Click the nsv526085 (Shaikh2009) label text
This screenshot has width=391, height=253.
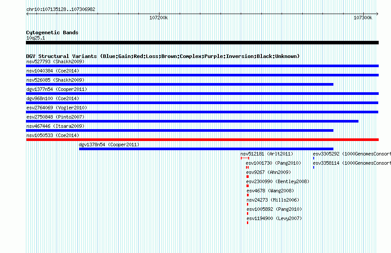tap(55, 80)
